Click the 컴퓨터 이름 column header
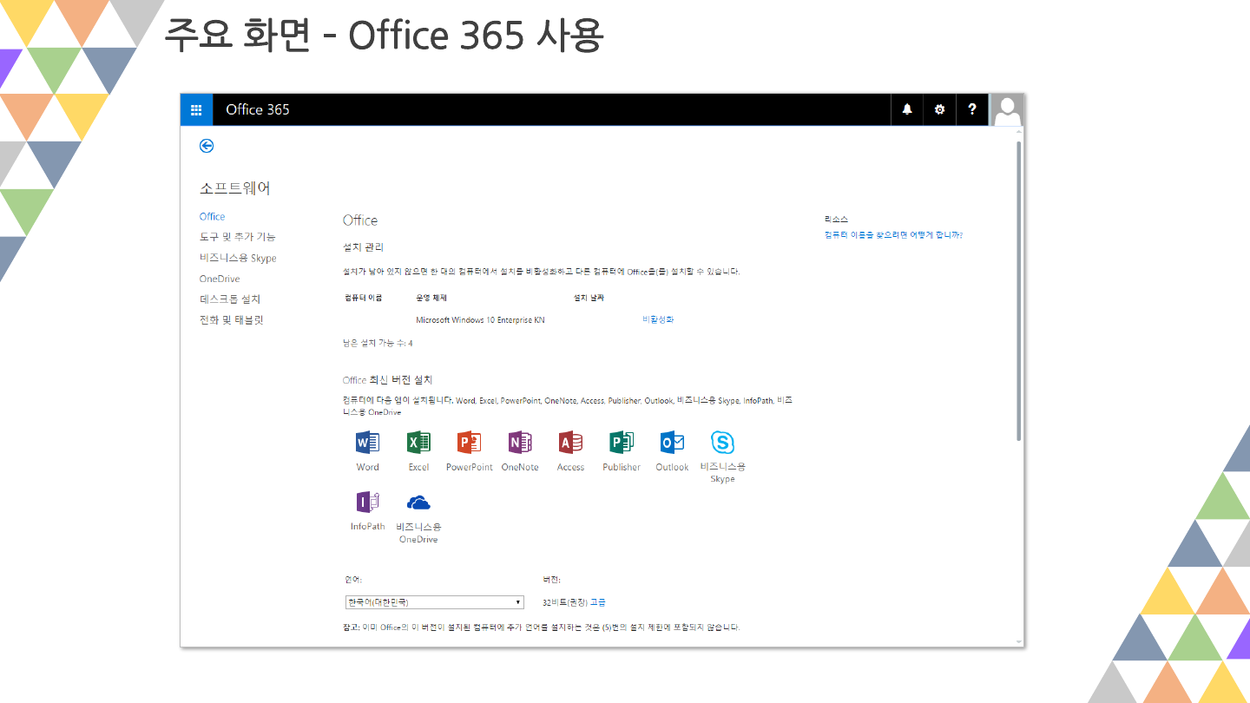The height and width of the screenshot is (703, 1250). [363, 298]
